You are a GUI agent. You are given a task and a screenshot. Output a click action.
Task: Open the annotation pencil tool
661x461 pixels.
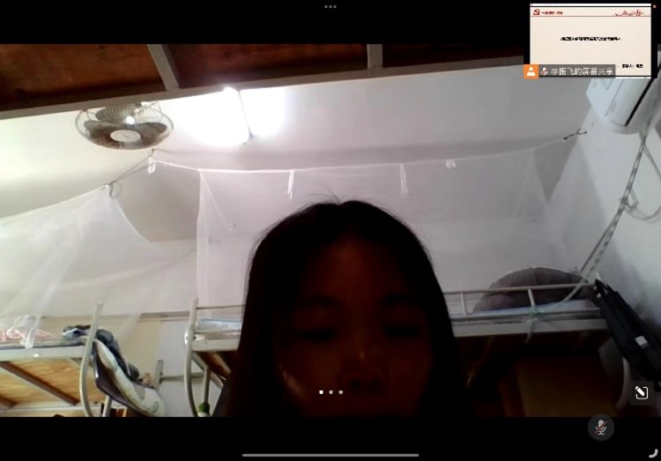[x=641, y=393]
